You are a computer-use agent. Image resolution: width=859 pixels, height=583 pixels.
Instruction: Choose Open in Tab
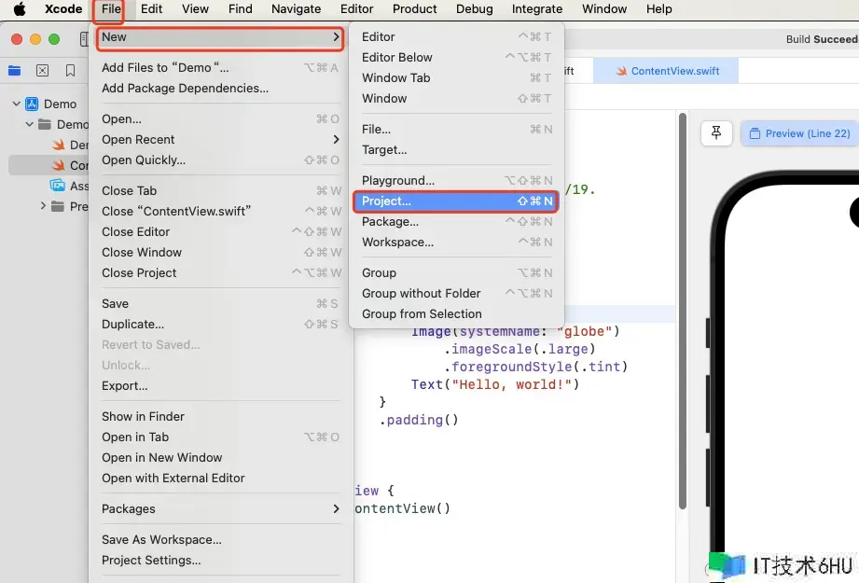[x=220, y=437]
